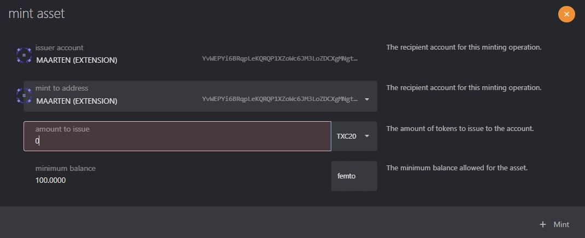Click the "issuer account" field label
This screenshot has height=238, width=585.
[x=60, y=48]
